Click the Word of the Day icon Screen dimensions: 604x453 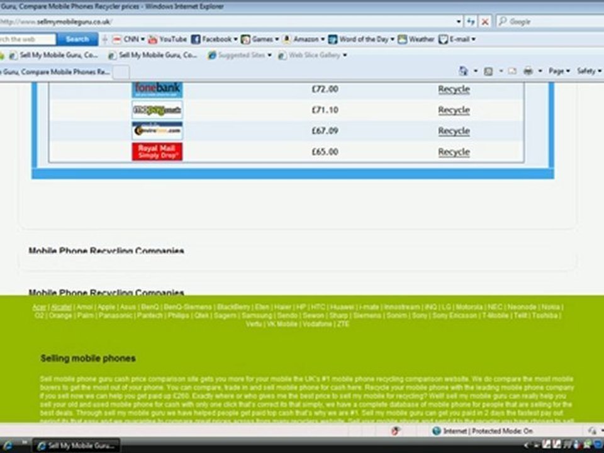[x=333, y=39]
